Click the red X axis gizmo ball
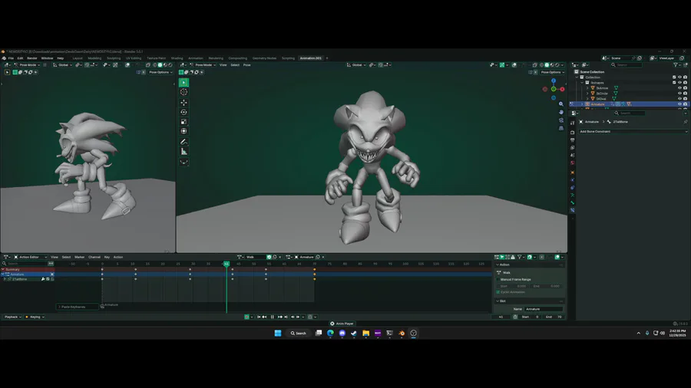 (562, 89)
